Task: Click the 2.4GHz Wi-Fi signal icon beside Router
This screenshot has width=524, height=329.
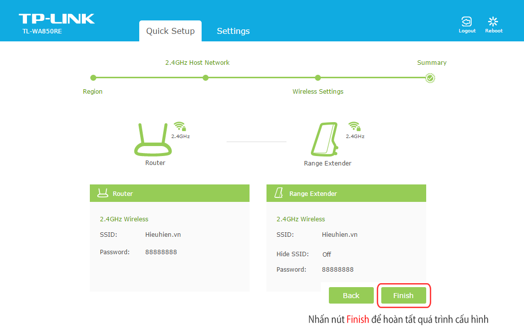Action: pyautogui.click(x=179, y=127)
